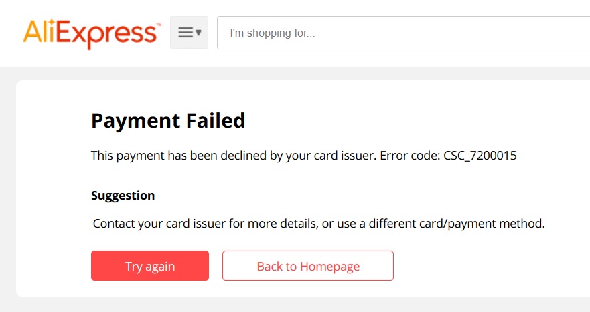Image resolution: width=590 pixels, height=312 pixels.
Task: Expand the small arrow beside the hamburger icon
Action: (199, 33)
